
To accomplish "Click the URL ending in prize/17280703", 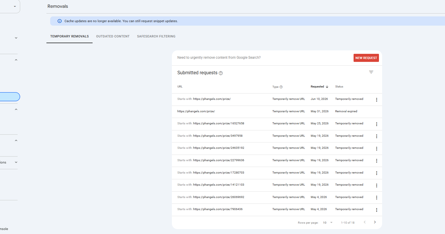I will tap(219, 173).
